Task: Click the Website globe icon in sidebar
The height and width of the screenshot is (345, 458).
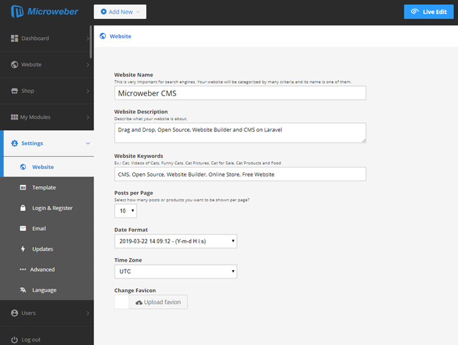Action: (x=15, y=64)
